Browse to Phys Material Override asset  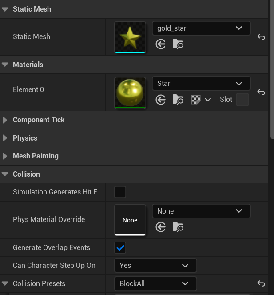coord(178,227)
